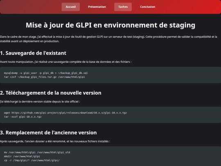Viewport: 221px width, 166px height.
Task: Click the sentence 'Après sauvegarde, l'ancien dossier'
Action: [55, 141]
